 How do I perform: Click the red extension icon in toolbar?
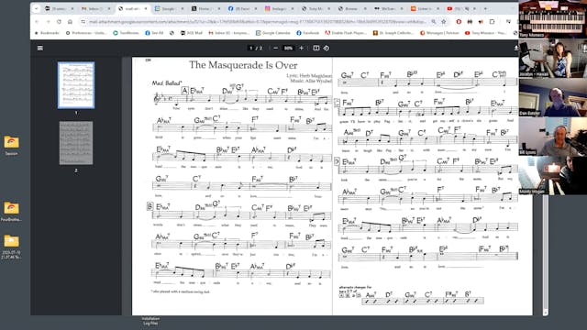[459, 22]
